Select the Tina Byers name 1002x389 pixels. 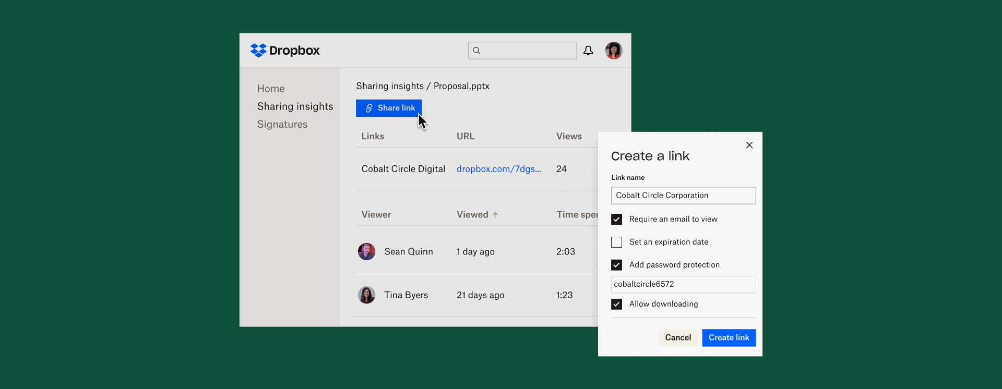[406, 295]
